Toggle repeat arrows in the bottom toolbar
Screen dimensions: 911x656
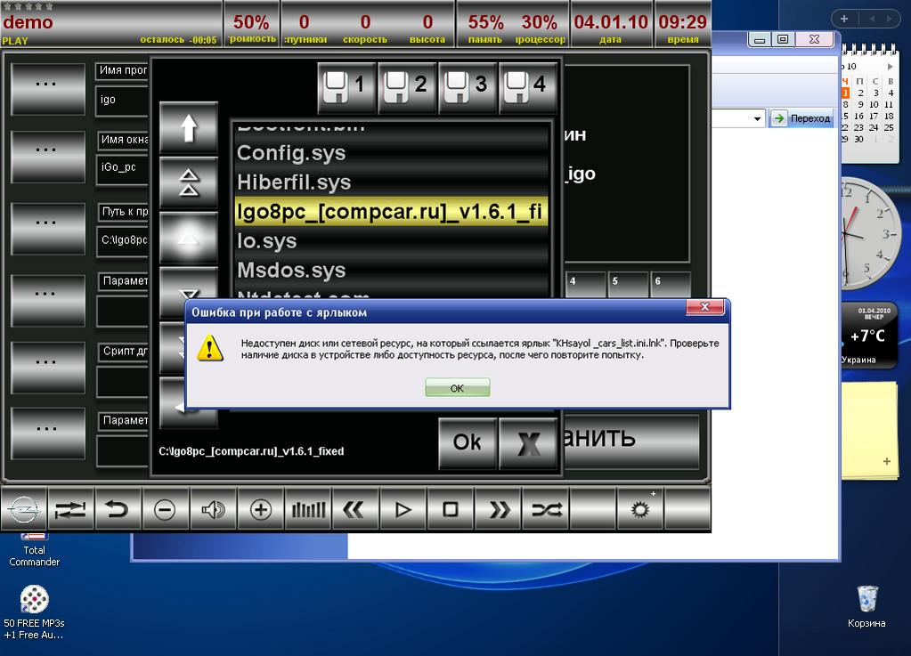click(x=70, y=509)
